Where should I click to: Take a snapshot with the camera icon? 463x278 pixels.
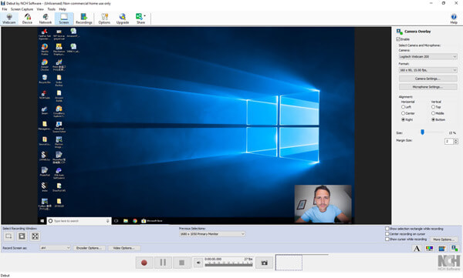[264, 263]
